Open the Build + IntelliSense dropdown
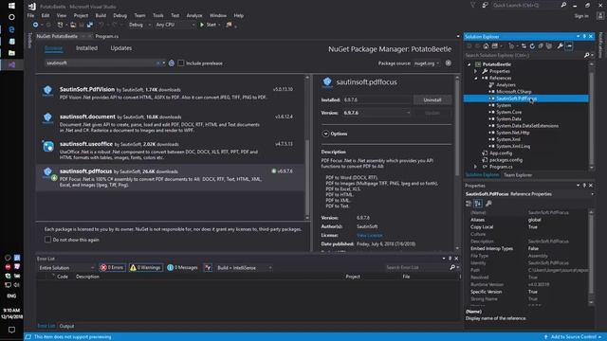607x341 pixels. pos(244,267)
